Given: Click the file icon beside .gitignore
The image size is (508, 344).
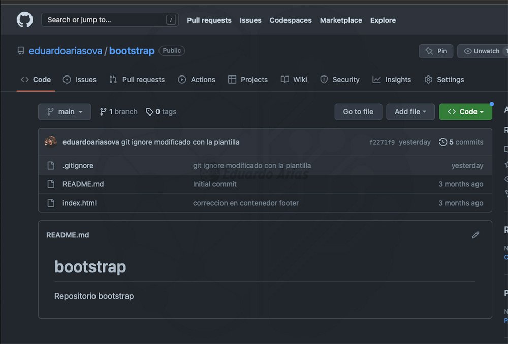Looking at the screenshot, I should (51, 165).
